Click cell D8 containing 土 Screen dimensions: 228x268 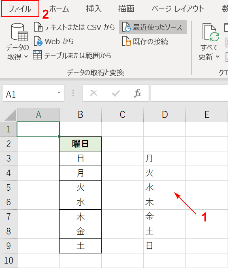pos(164,232)
